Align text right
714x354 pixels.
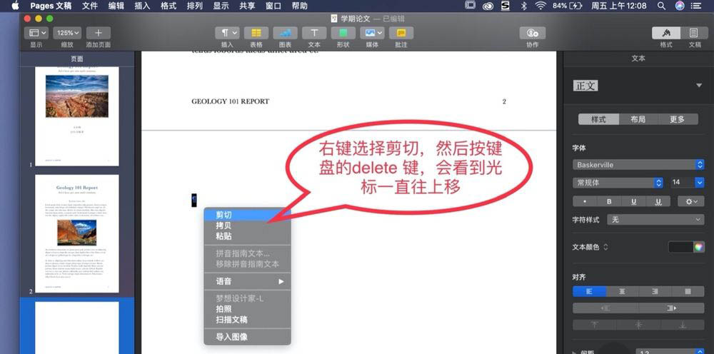[x=655, y=292]
